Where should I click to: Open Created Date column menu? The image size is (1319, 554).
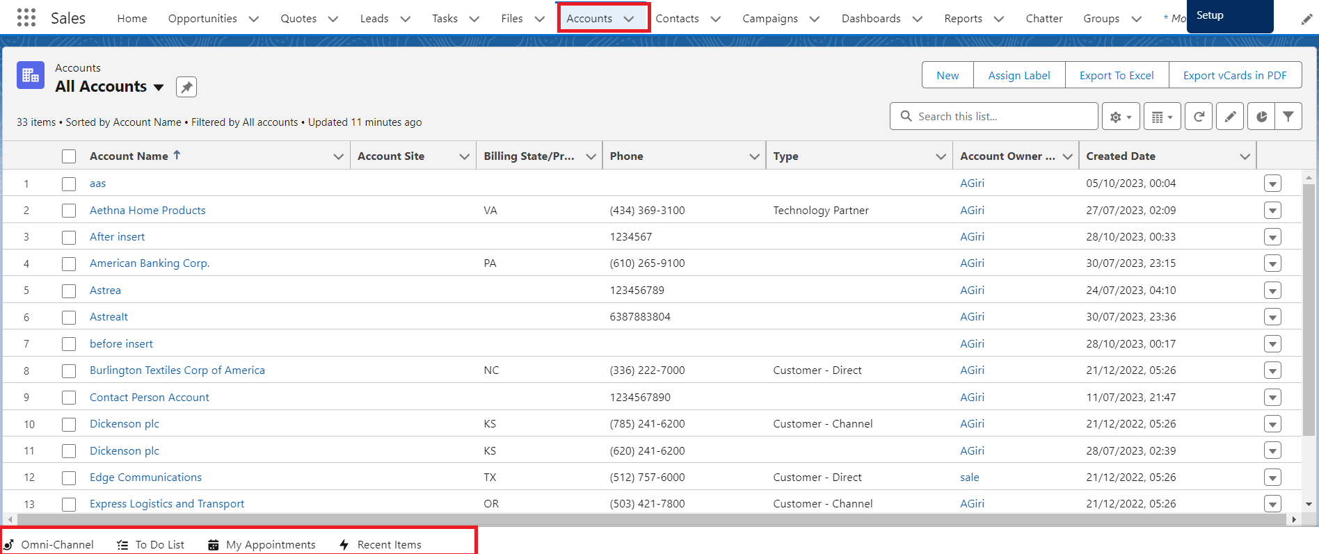1245,156
